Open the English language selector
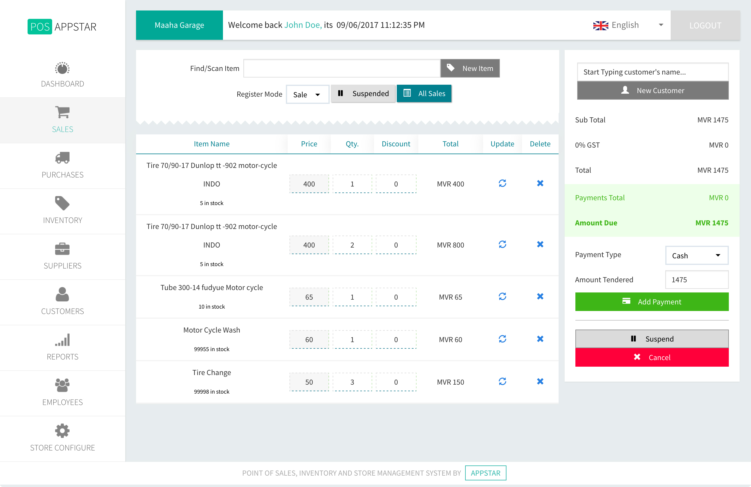Image resolution: width=751 pixels, height=487 pixels. click(x=628, y=25)
